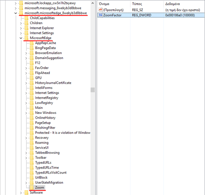The image size is (205, 195).
Task: Click the InternetRegistry folder icon
Action: (x=32, y=98)
